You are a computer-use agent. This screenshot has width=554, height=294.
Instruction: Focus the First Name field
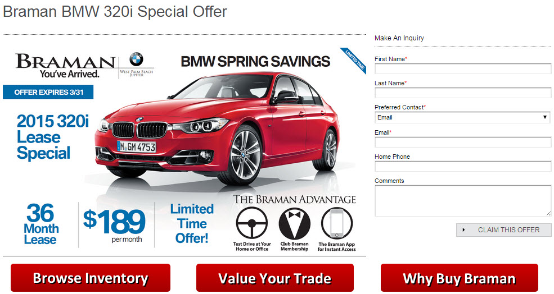pos(463,69)
